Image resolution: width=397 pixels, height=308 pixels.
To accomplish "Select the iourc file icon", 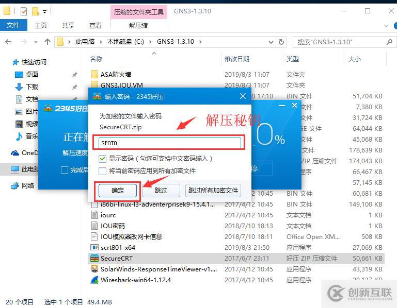I will (94, 215).
